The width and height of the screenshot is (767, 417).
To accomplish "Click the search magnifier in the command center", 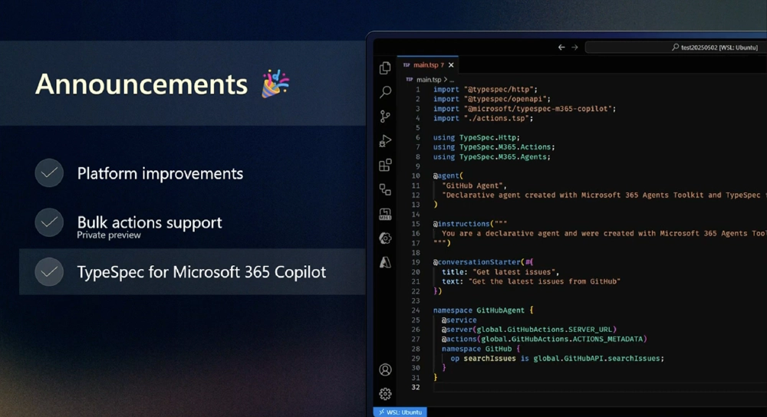I will tap(676, 48).
